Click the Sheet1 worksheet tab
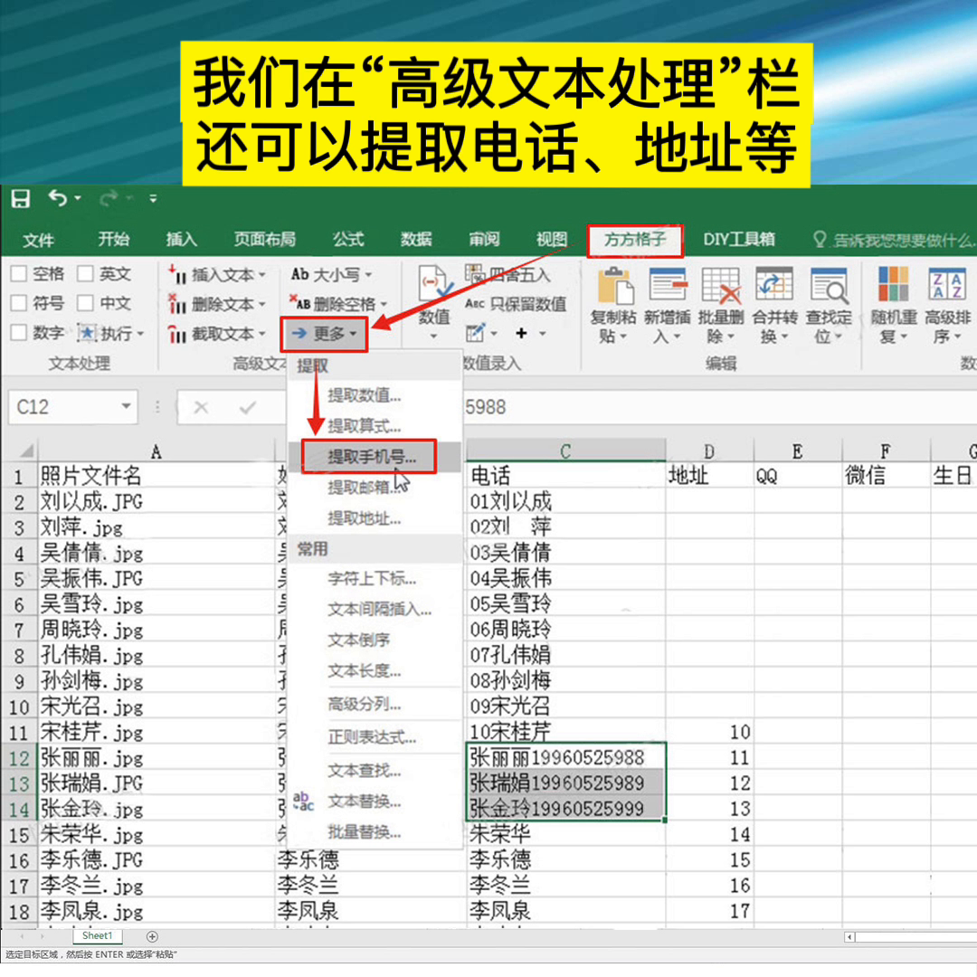Viewport: 977px width, 977px height. tap(97, 935)
